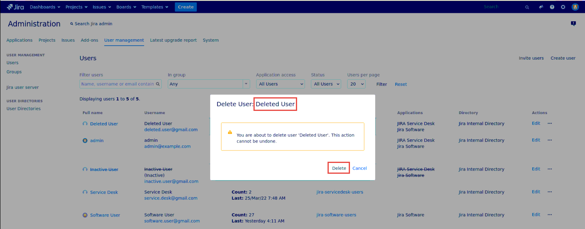Open Groups in the sidebar
Screen dimensions: 585x229
tap(14, 72)
